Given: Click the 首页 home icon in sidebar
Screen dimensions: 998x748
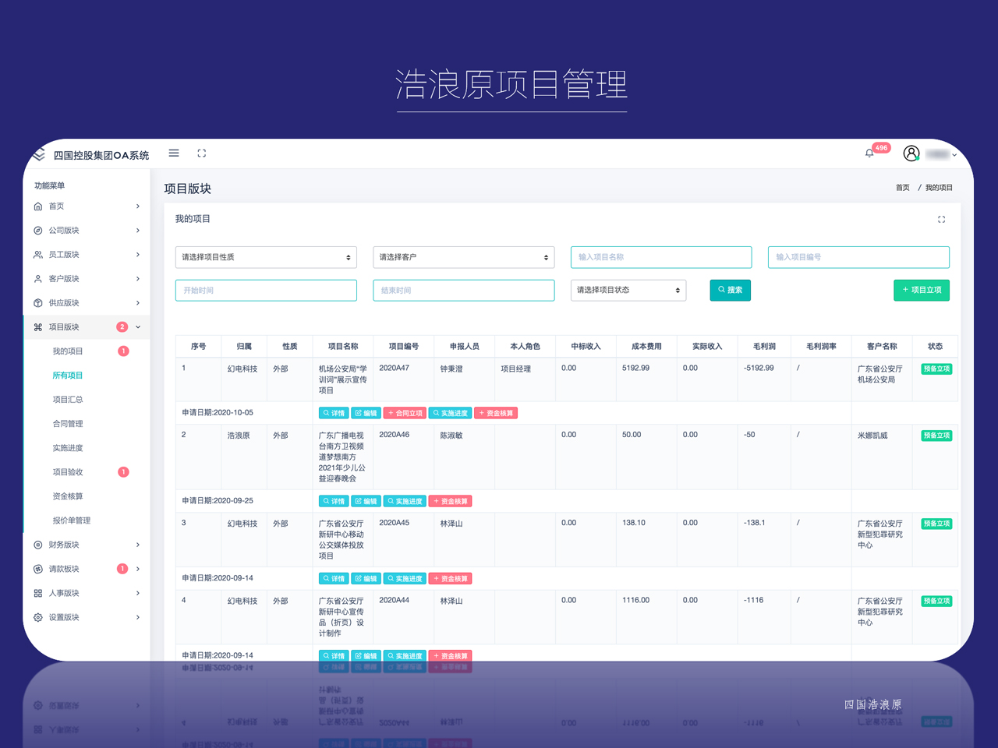Looking at the screenshot, I should click(x=38, y=206).
